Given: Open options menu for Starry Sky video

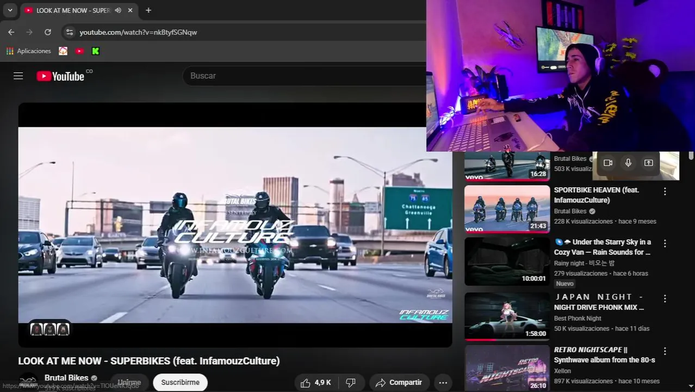Looking at the screenshot, I should [665, 243].
